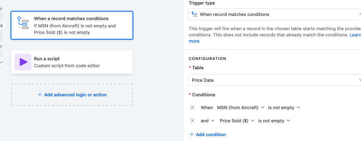Change the Price Sold ($) field selector
Viewport: 361px width, 141px height.
[237, 121]
